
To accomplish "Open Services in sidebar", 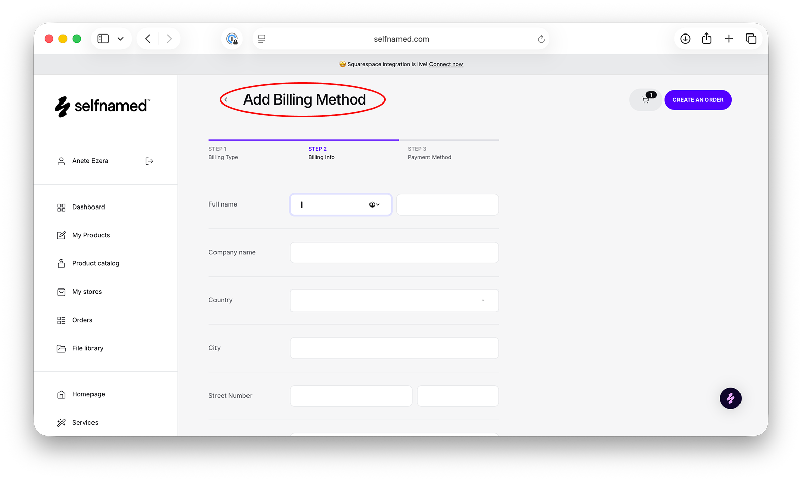I will pos(85,423).
